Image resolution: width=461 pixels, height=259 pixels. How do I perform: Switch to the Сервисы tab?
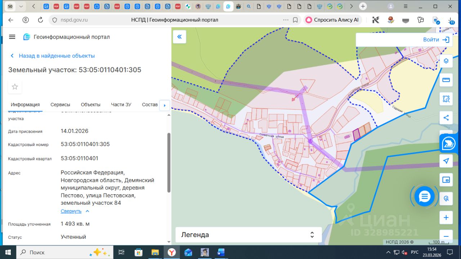pos(60,105)
